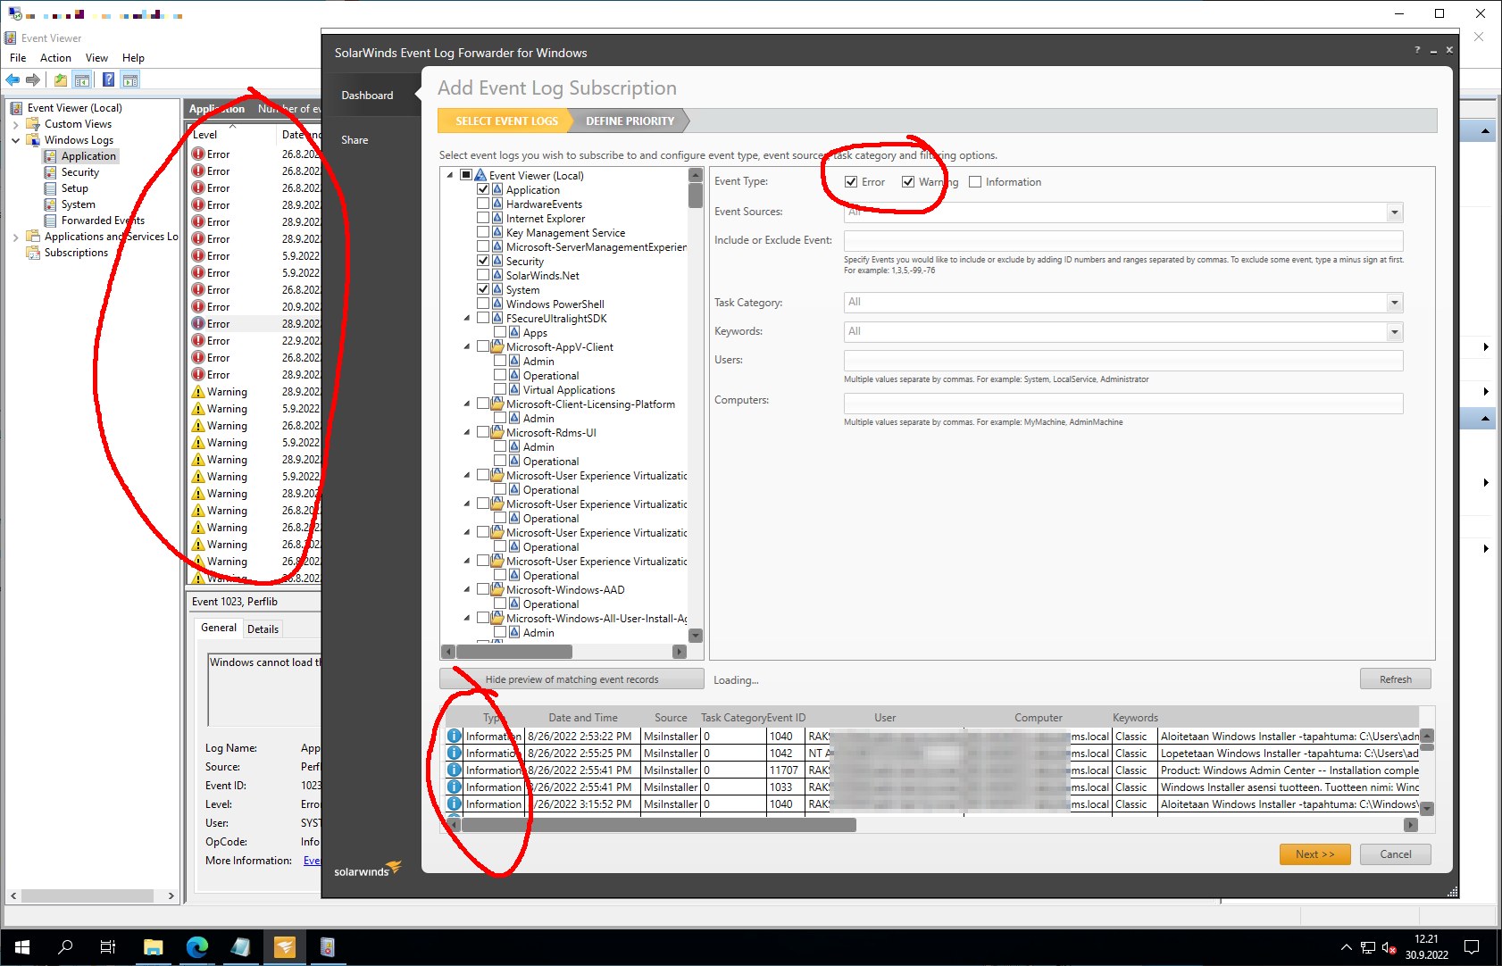The image size is (1502, 966).
Task: Click the log tree vertical scrollbar thumb
Action: pyautogui.click(x=696, y=196)
